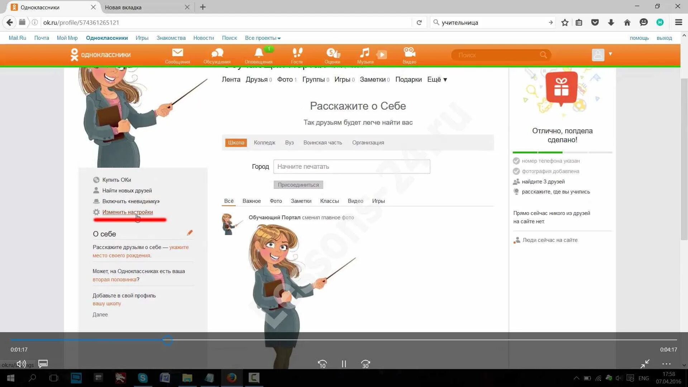Reload the page with refresh icon
The width and height of the screenshot is (688, 387).
[419, 23]
